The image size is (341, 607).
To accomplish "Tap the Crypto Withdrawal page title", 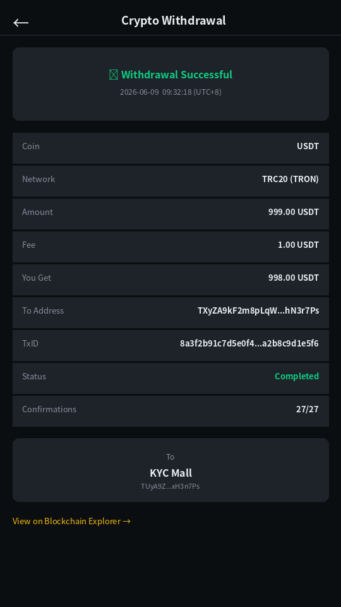I will [x=174, y=20].
